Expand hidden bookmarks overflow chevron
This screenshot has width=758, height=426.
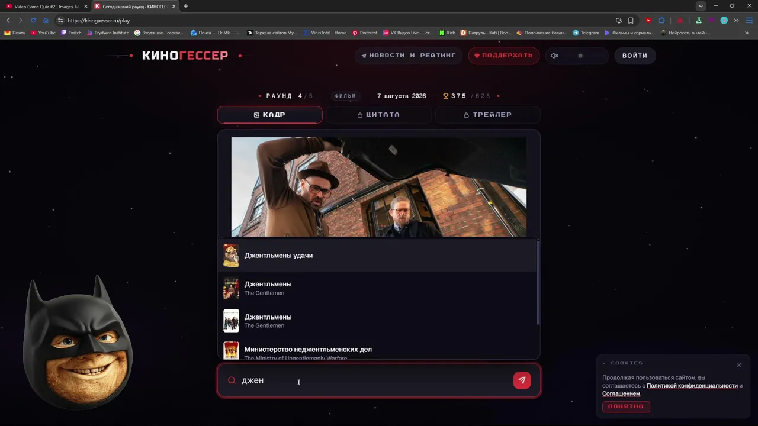(747, 33)
